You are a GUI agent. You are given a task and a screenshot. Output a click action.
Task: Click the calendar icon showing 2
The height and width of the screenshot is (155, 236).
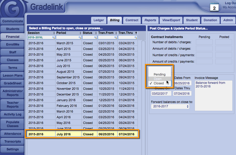click(x=214, y=7)
